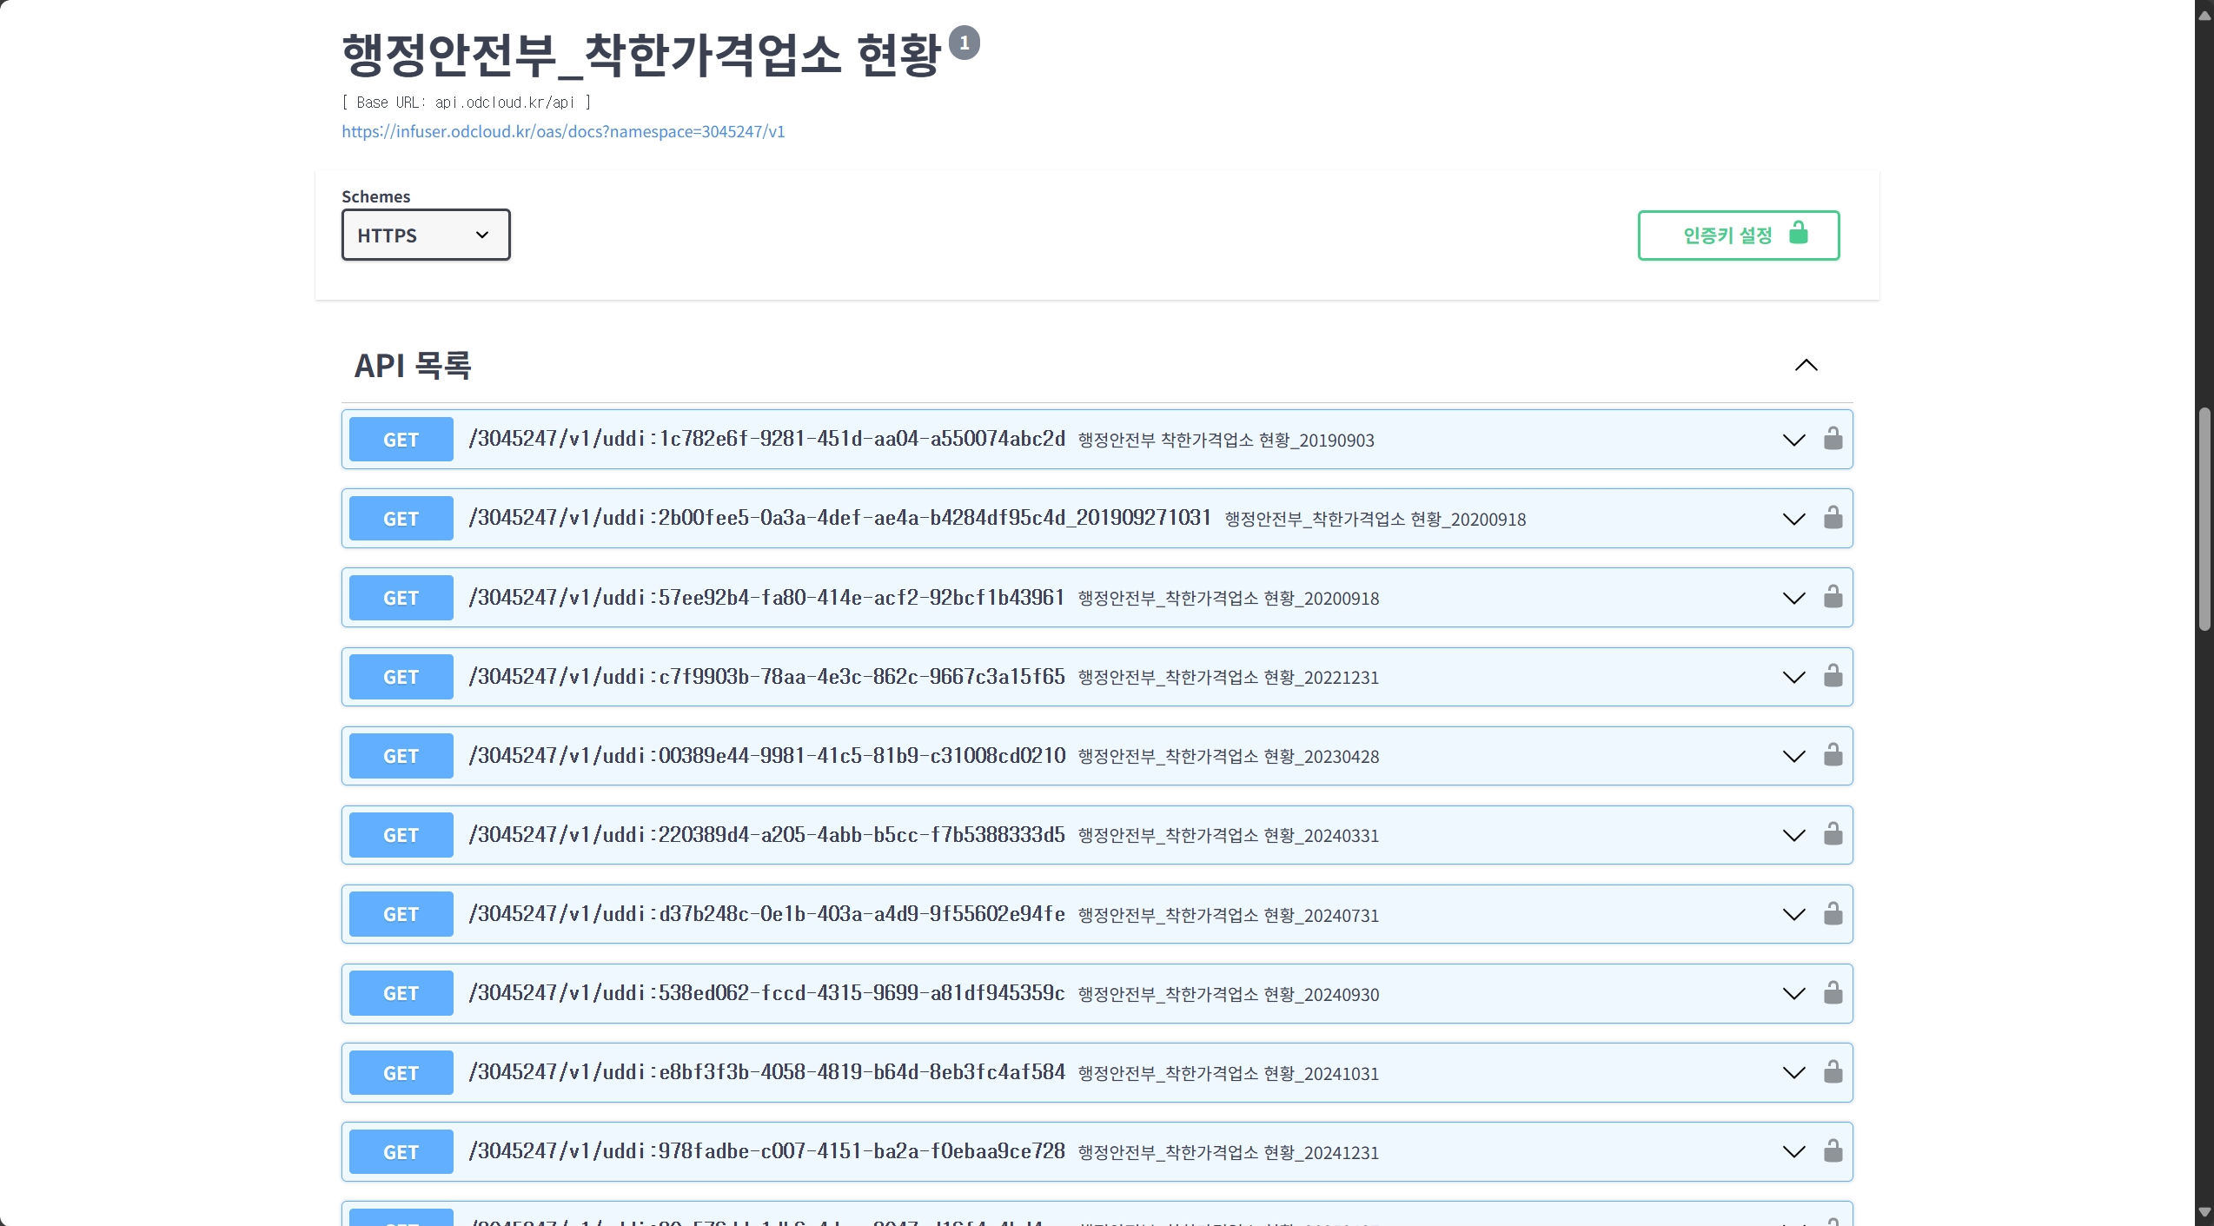The width and height of the screenshot is (2214, 1226).
Task: Click lock icon on 20241231 API row
Action: tap(1833, 1151)
